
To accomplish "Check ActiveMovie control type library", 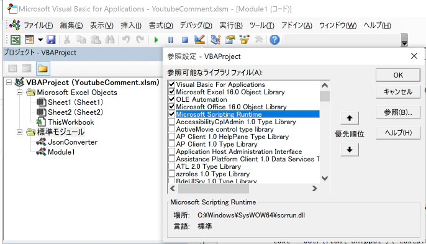I will (x=171, y=129).
